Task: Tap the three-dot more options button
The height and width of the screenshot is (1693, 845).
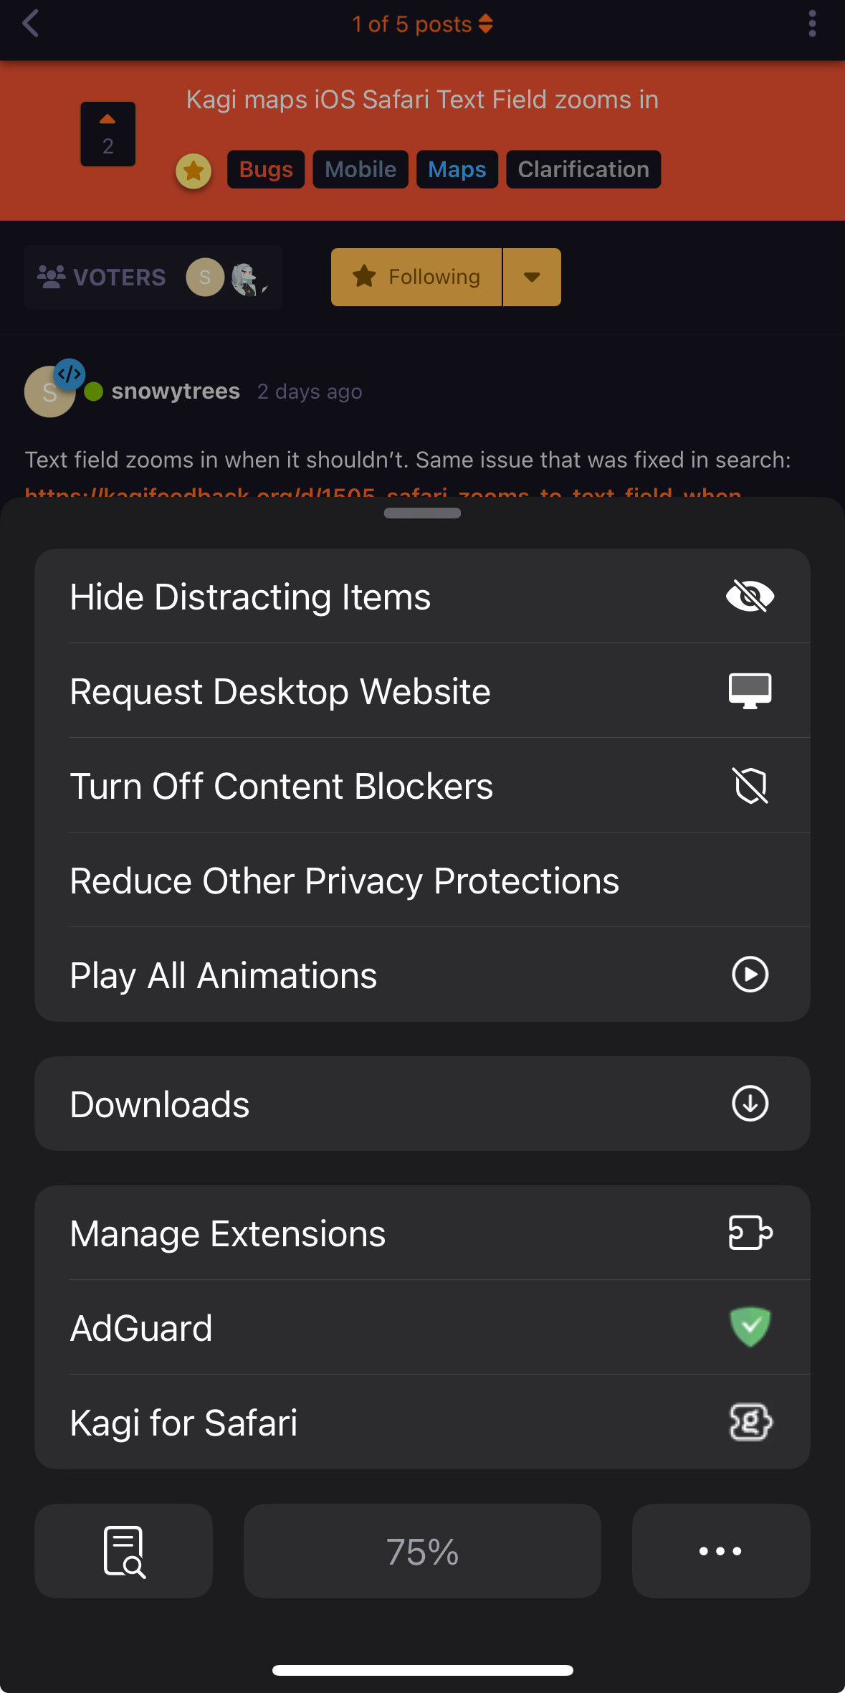Action: coord(720,1550)
